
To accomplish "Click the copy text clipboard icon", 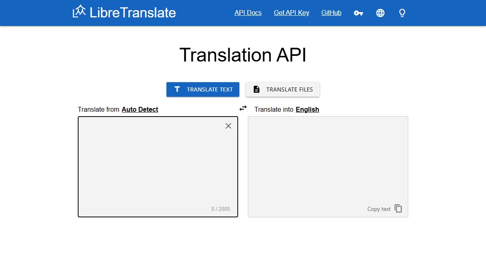I will click(x=399, y=209).
